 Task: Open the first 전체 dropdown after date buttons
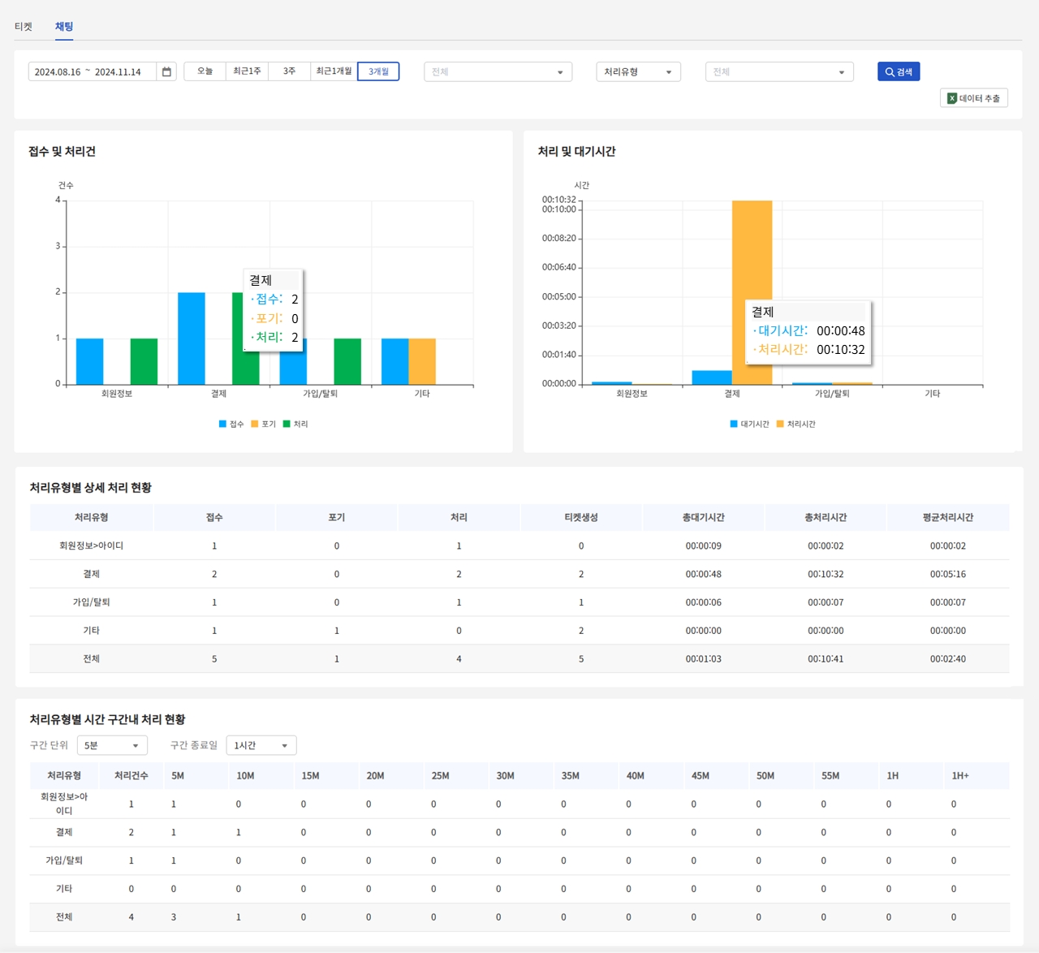click(498, 72)
